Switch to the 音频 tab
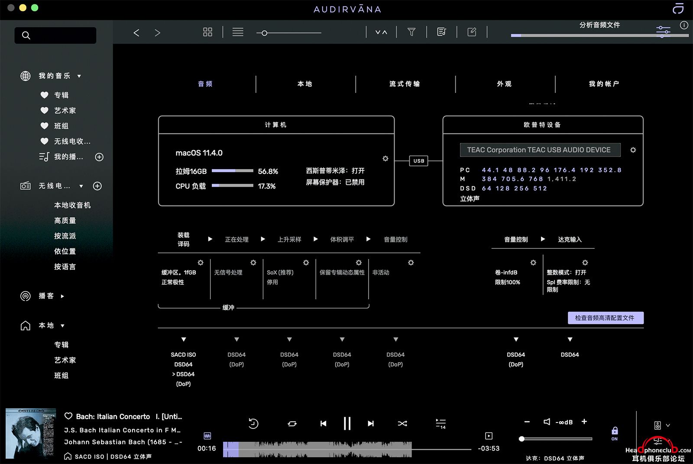 coord(205,84)
